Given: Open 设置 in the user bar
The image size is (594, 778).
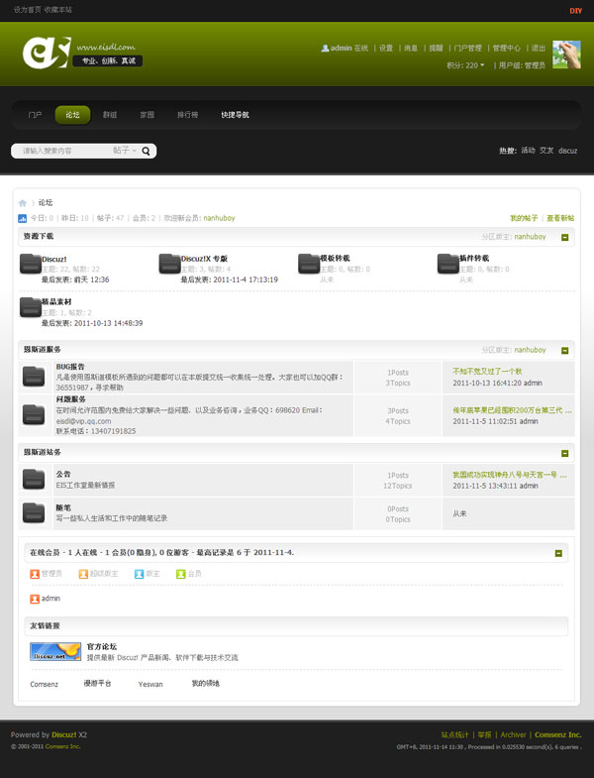Looking at the screenshot, I should [x=386, y=49].
